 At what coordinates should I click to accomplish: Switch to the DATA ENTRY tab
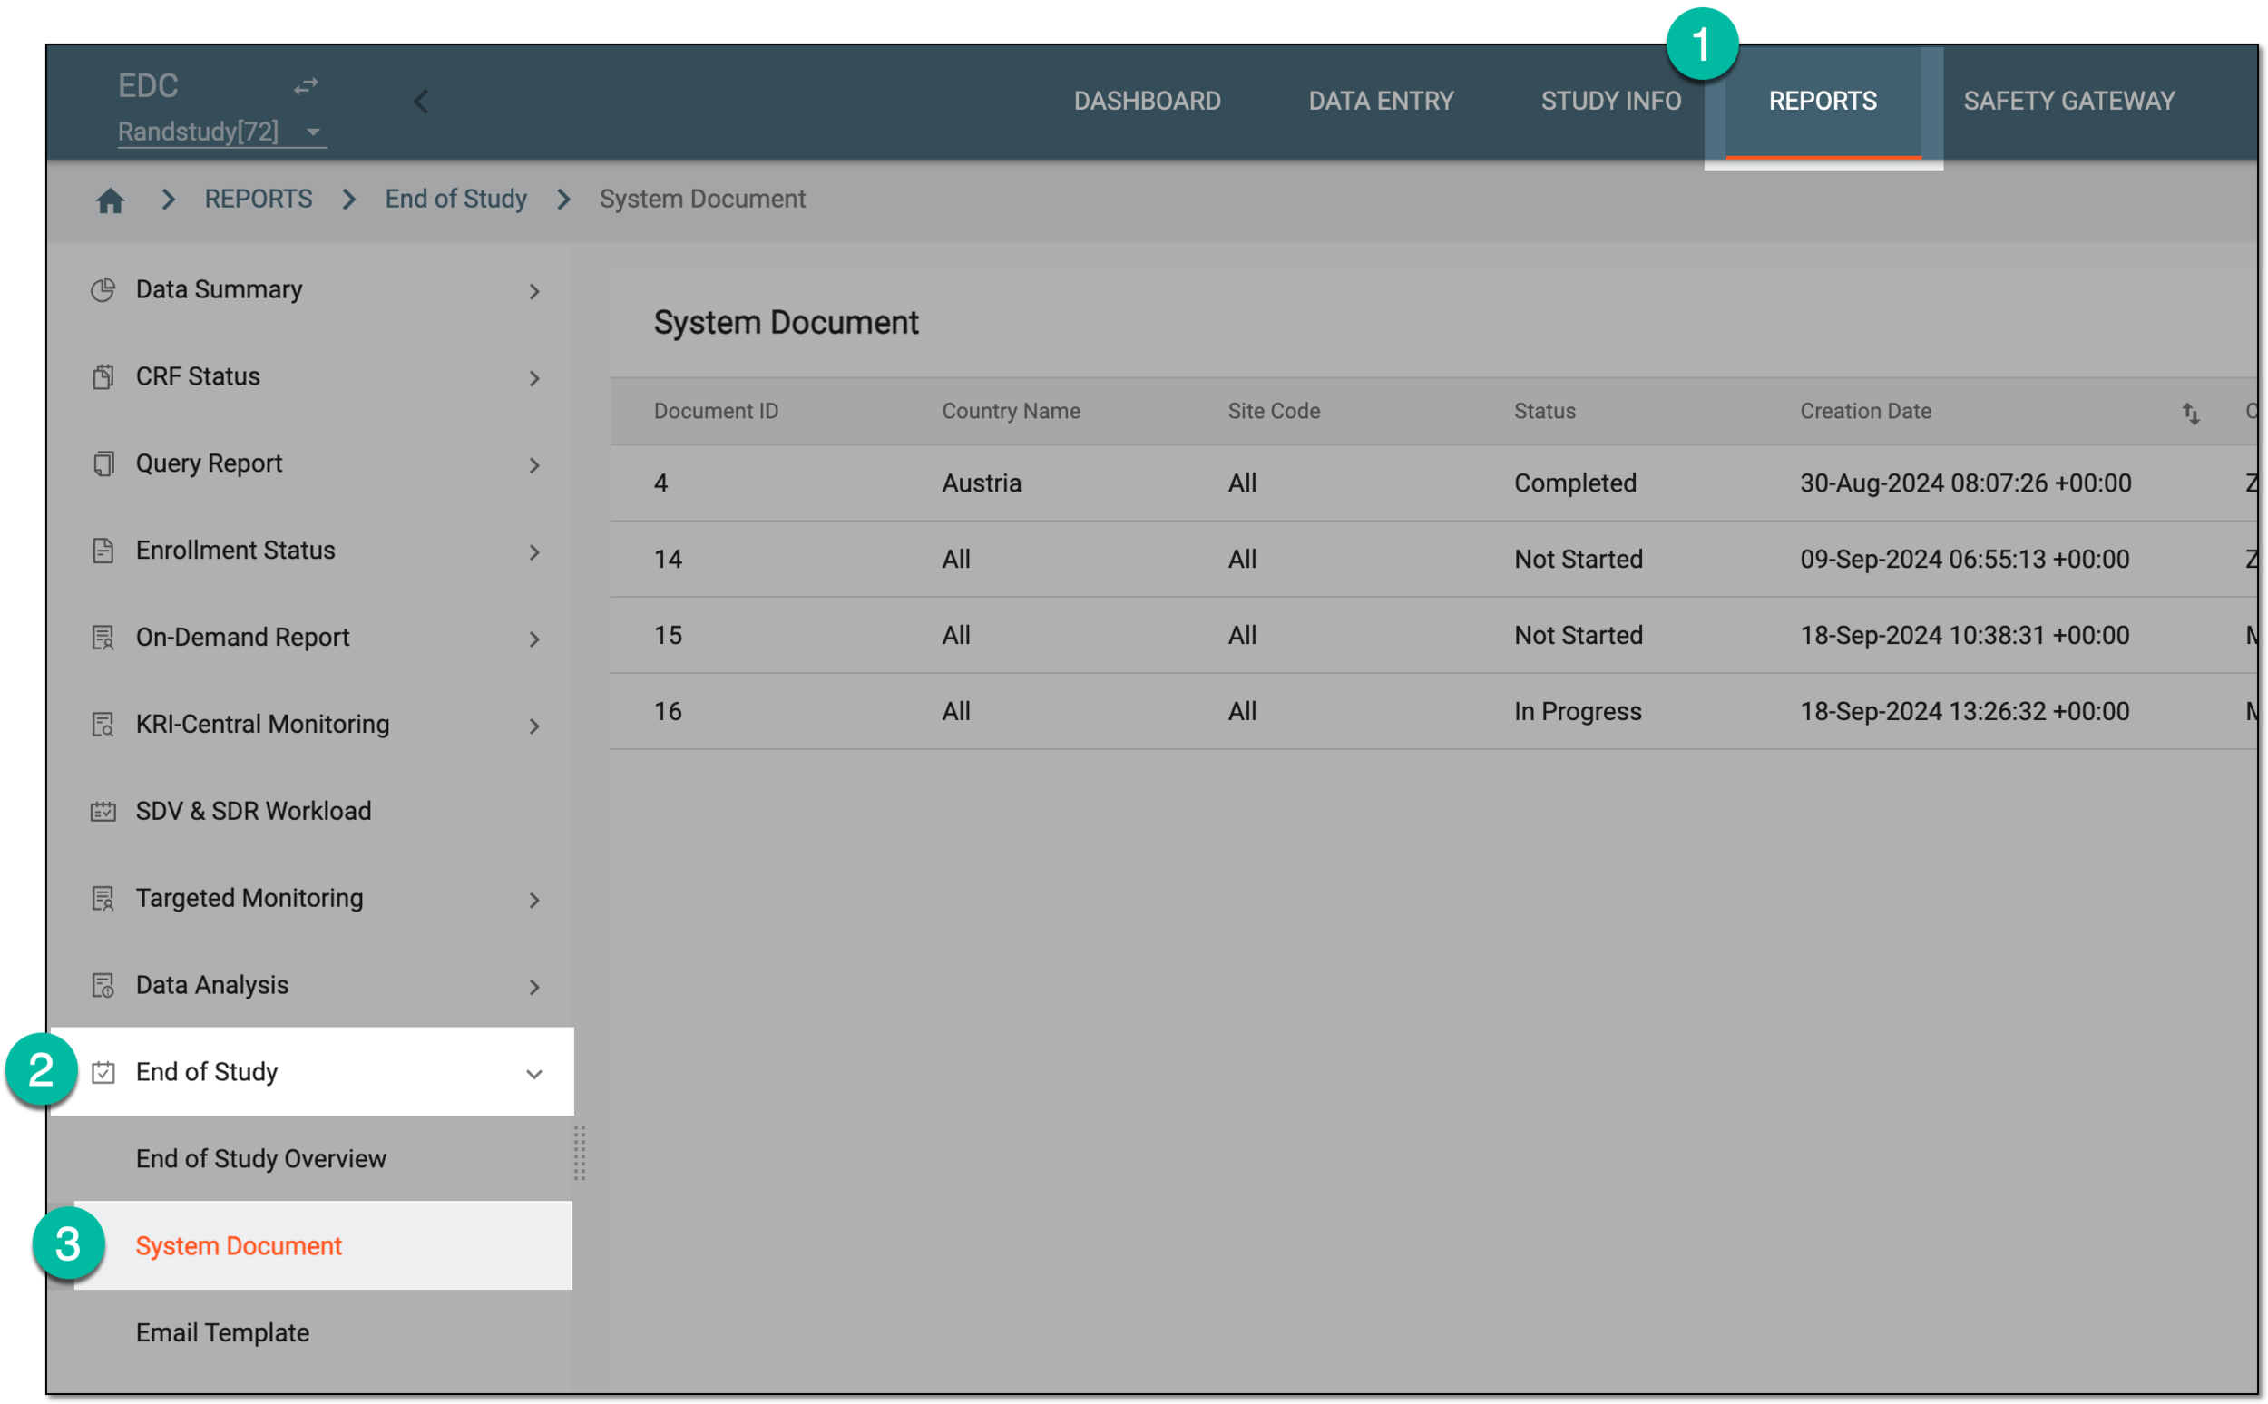click(x=1381, y=102)
